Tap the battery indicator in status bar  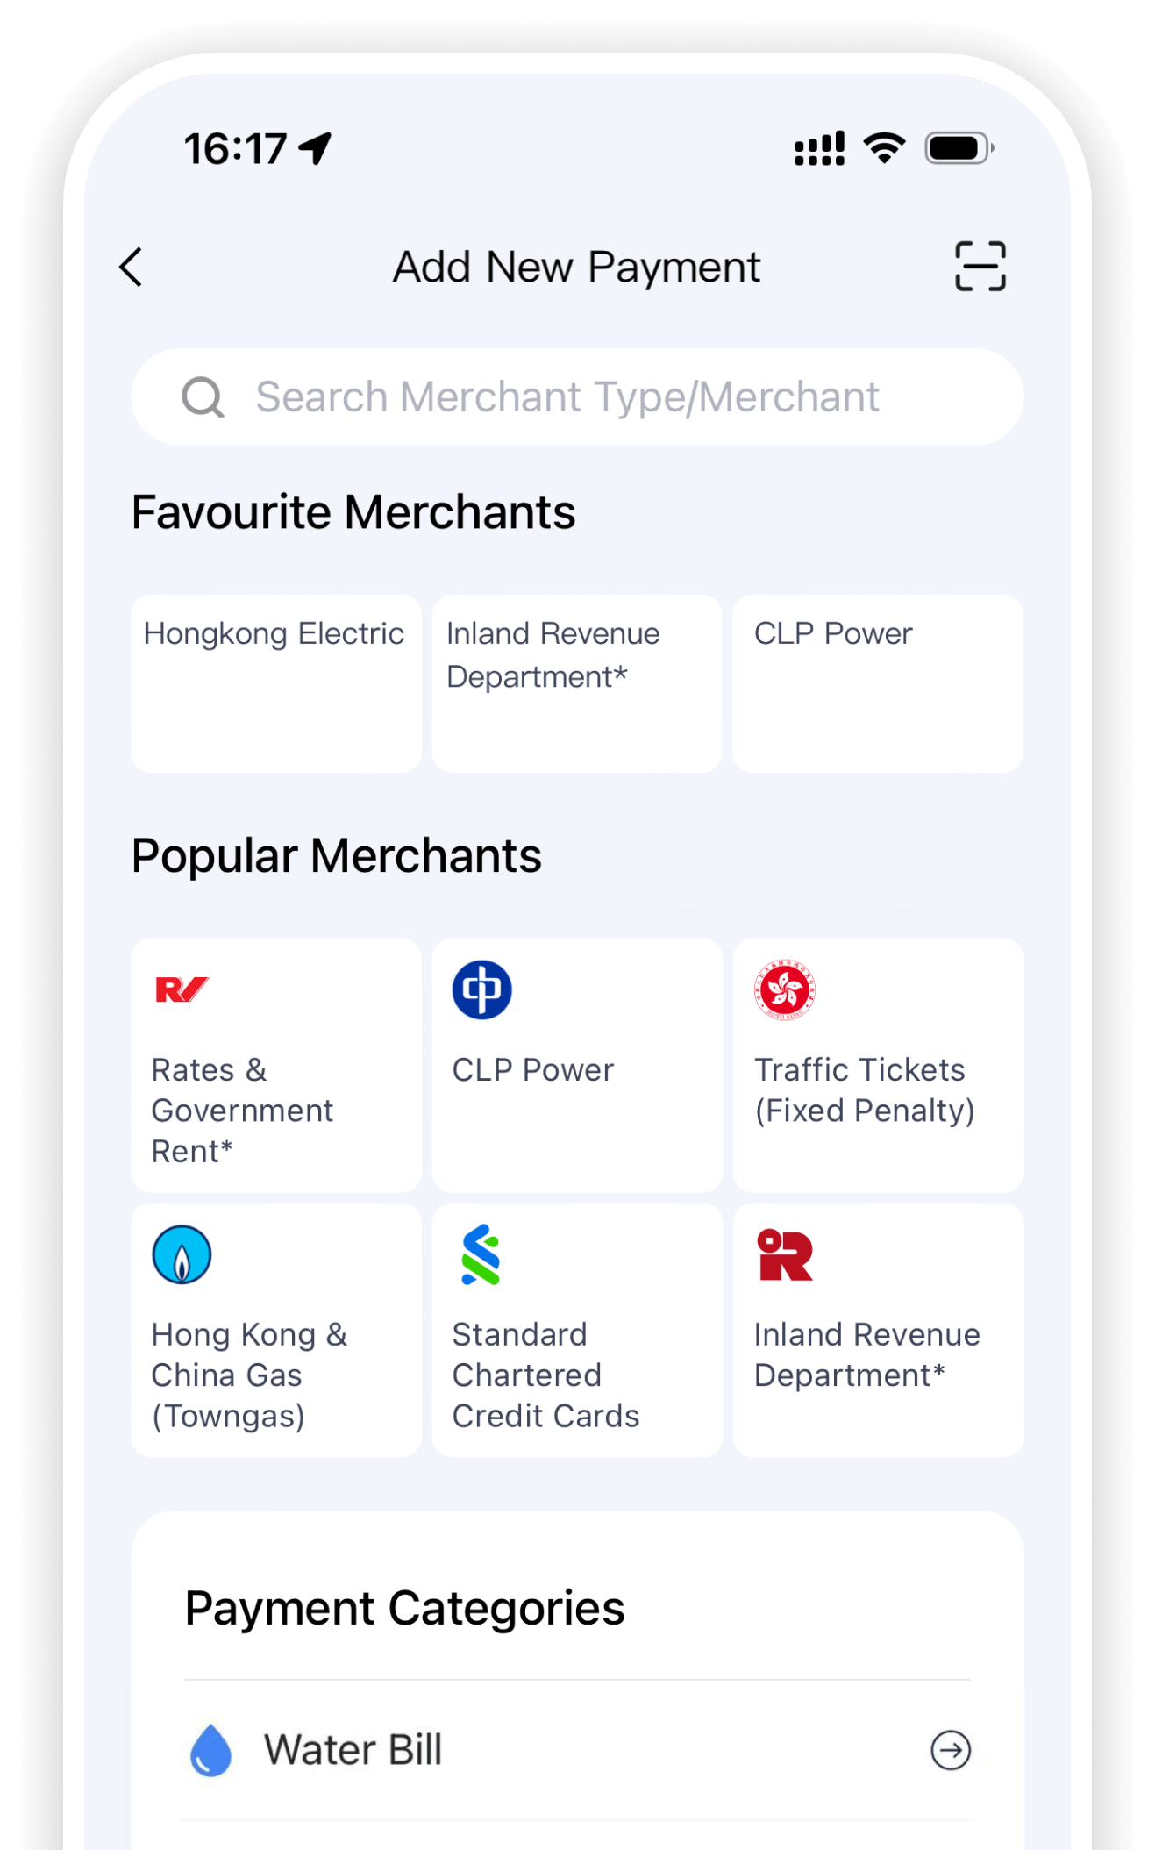coord(959,148)
